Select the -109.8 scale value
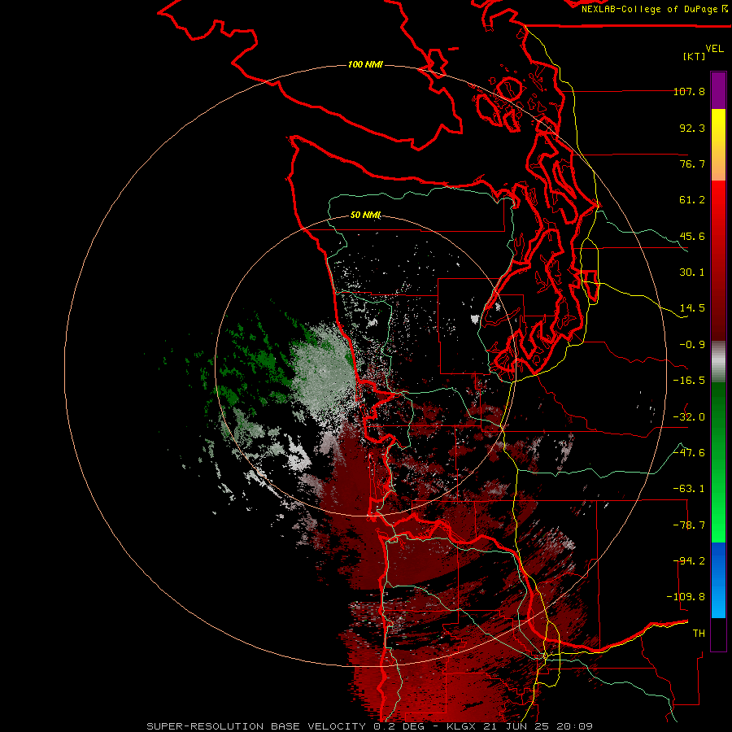 pyautogui.click(x=686, y=597)
